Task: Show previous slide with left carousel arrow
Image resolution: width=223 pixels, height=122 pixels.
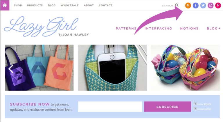Action: (x=11, y=69)
